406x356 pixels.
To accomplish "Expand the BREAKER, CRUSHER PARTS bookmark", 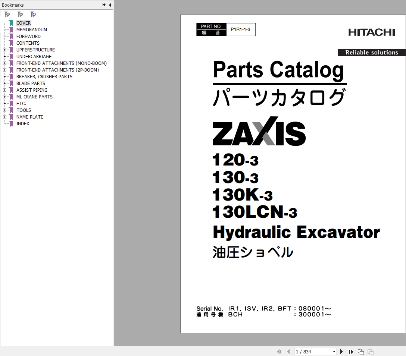I will point(4,76).
